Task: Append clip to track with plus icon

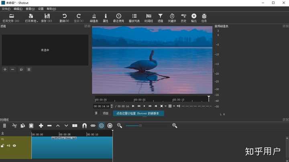Action: pyautogui.click(x=41, y=126)
